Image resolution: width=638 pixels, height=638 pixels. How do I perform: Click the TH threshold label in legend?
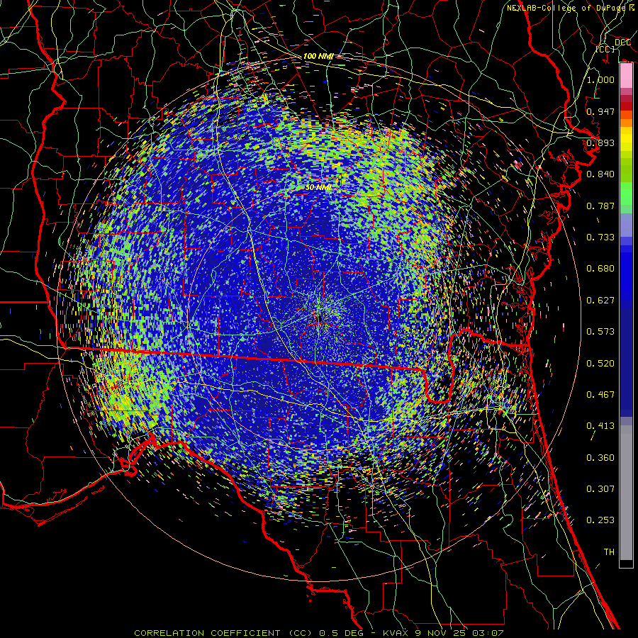[609, 552]
